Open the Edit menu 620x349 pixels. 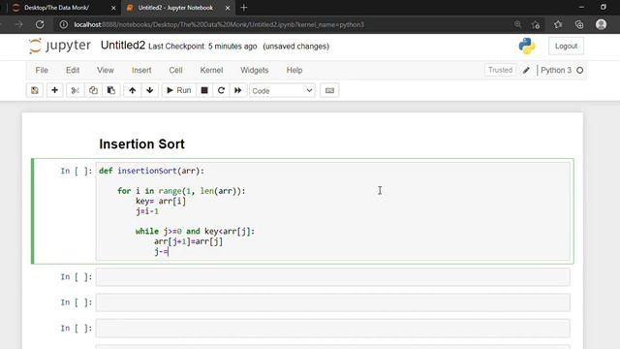(x=73, y=70)
